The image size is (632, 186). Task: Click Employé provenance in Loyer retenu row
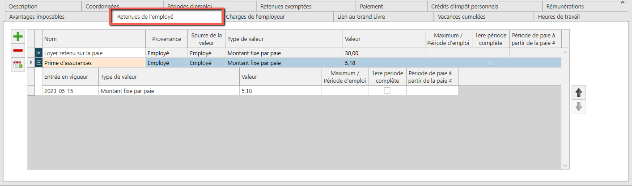(x=166, y=53)
